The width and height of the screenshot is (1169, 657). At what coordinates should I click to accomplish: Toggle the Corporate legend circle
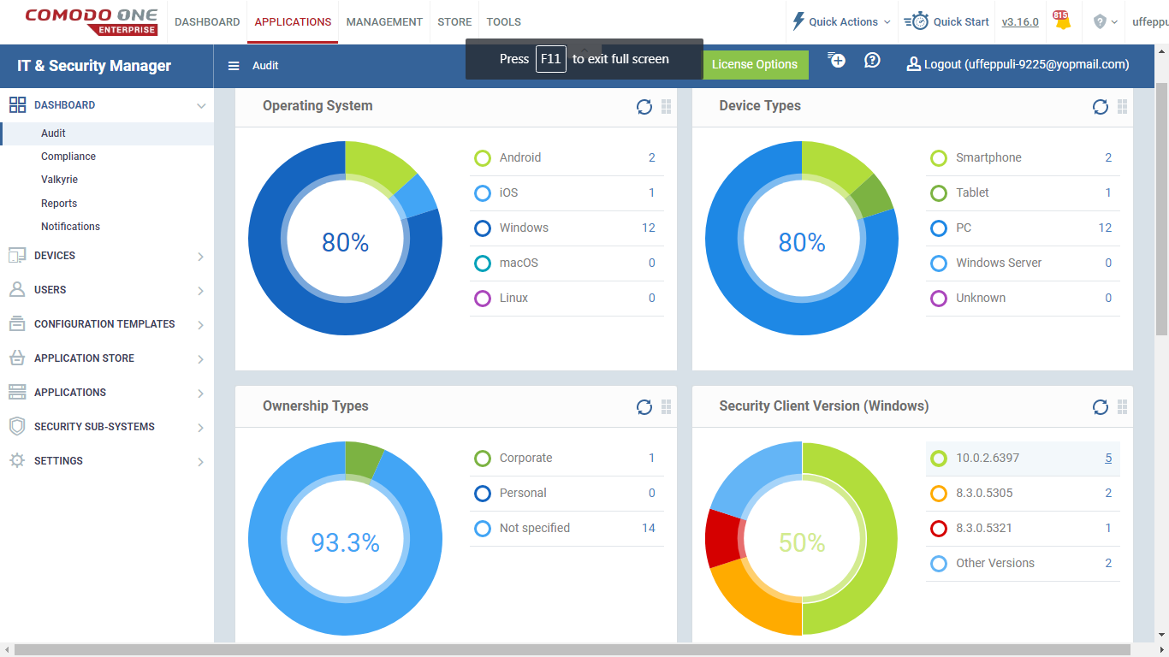(x=483, y=459)
